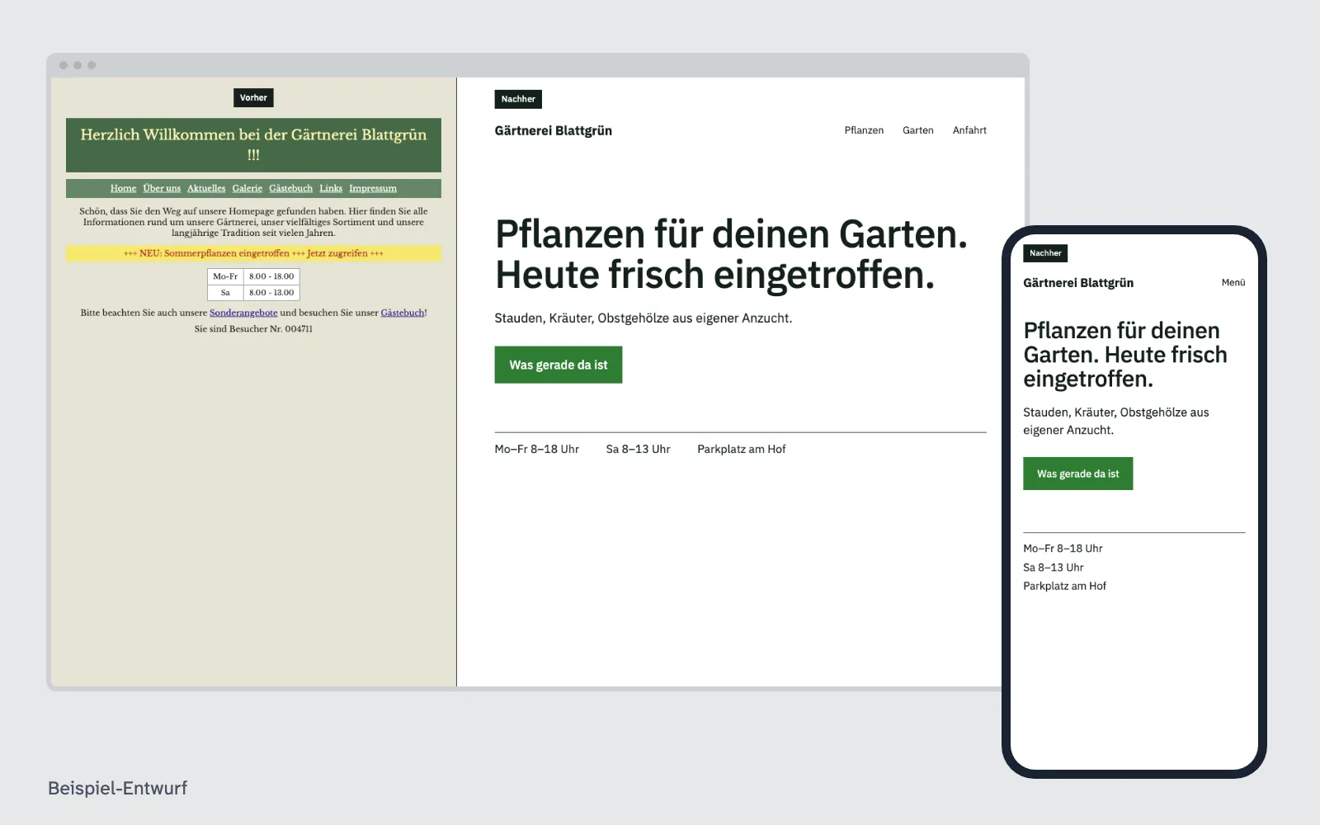Click phone 'Mo–Fr 8–18 Uhr' text
Viewport: 1320px width, 825px height.
click(1063, 548)
